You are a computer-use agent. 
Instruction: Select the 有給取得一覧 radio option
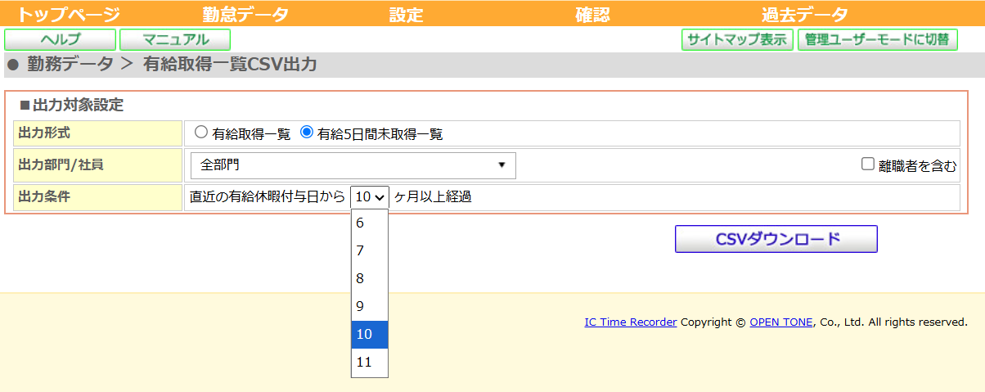tap(201, 133)
